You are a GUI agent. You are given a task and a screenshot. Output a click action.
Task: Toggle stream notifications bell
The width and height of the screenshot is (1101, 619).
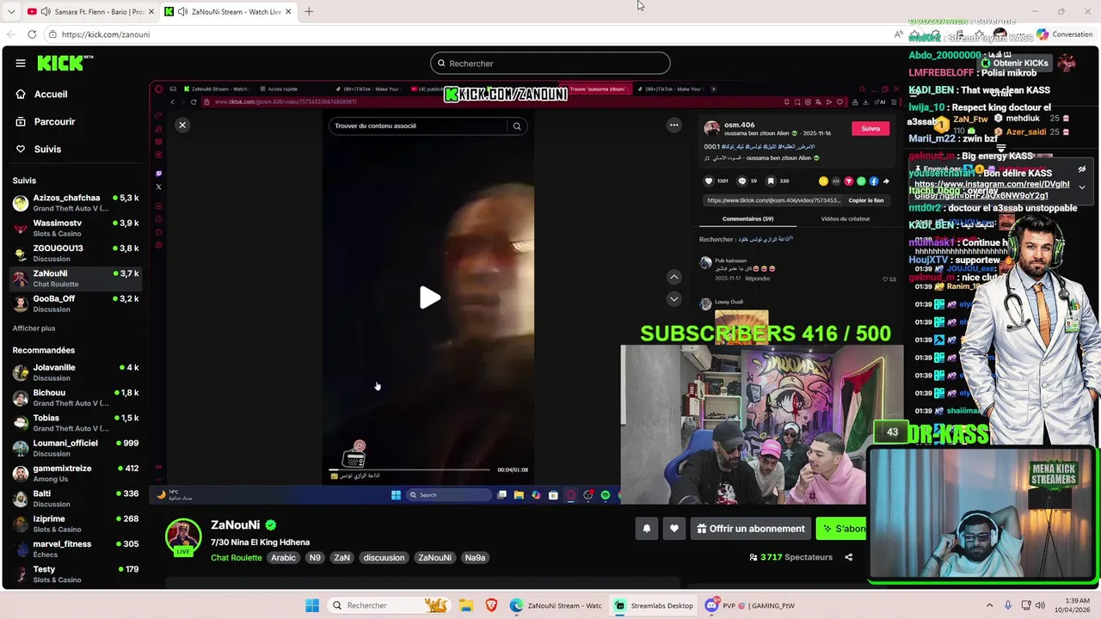coord(647,529)
